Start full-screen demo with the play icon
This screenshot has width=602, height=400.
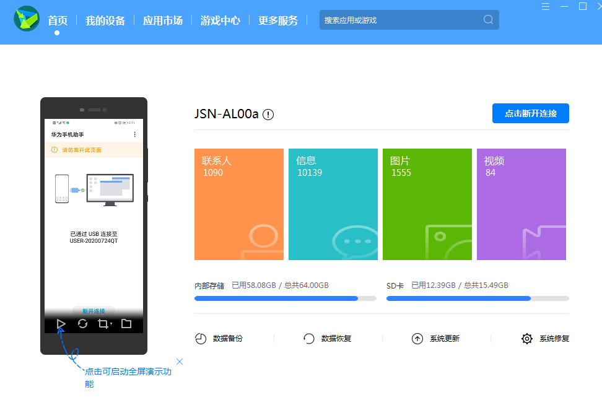[x=61, y=323]
